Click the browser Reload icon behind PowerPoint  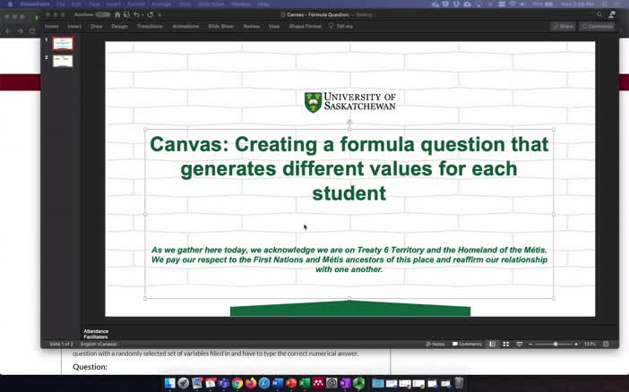32,30
